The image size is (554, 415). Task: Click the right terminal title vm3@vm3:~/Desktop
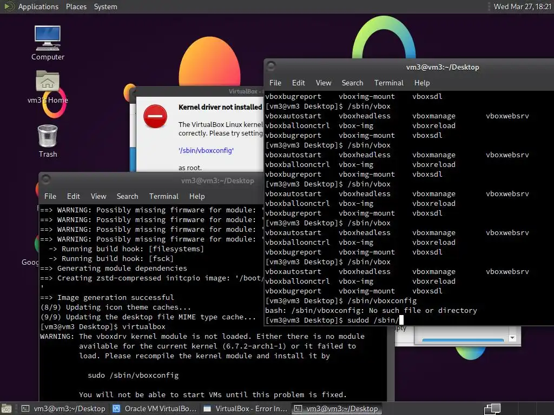click(x=443, y=67)
